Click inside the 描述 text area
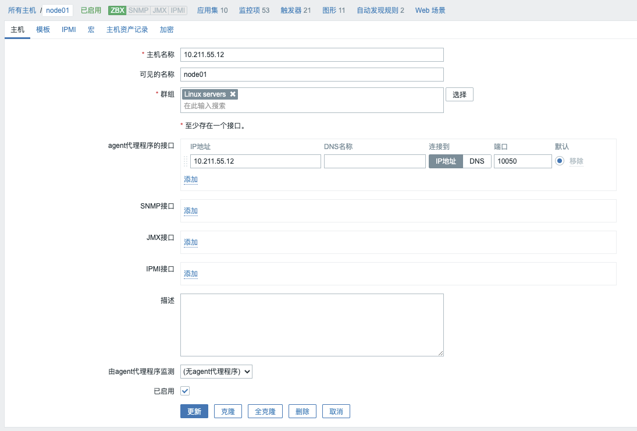 pos(312,325)
